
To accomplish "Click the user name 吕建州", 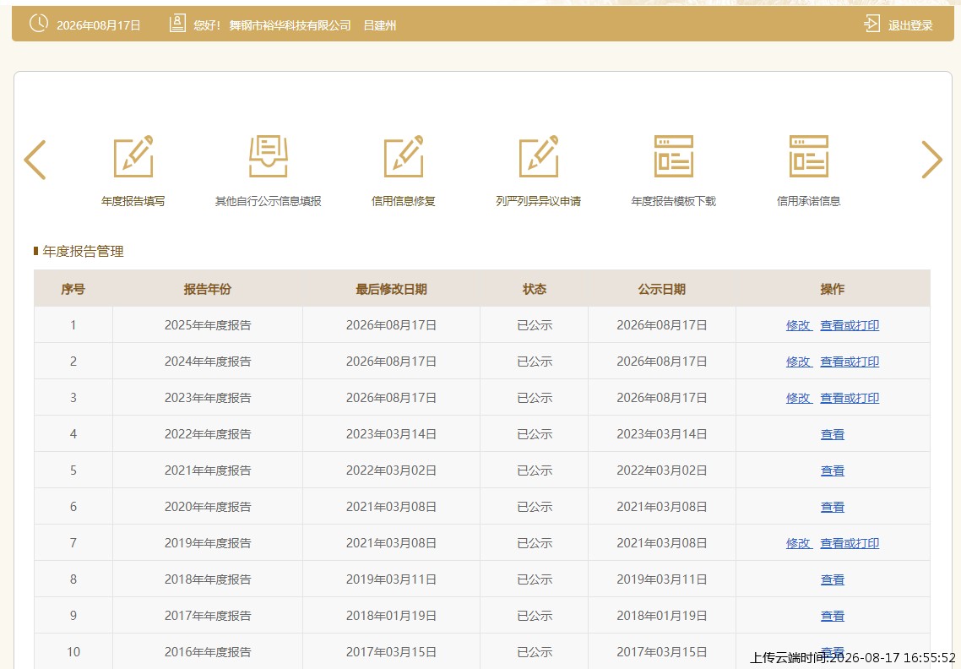I will pos(380,25).
